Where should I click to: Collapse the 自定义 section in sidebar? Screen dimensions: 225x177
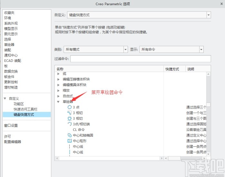[x=5, y=98]
